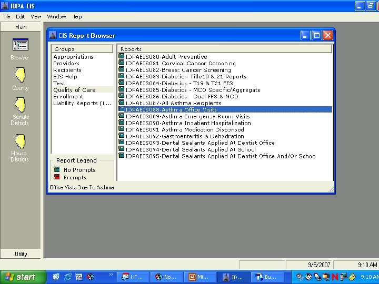Click the icon beside IDPAEIS082-Breast Cancer Screening
This screenshot has height=284, width=379.
pyautogui.click(x=122, y=69)
